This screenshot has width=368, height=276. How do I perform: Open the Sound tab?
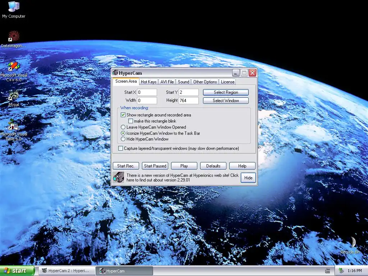pos(183,82)
